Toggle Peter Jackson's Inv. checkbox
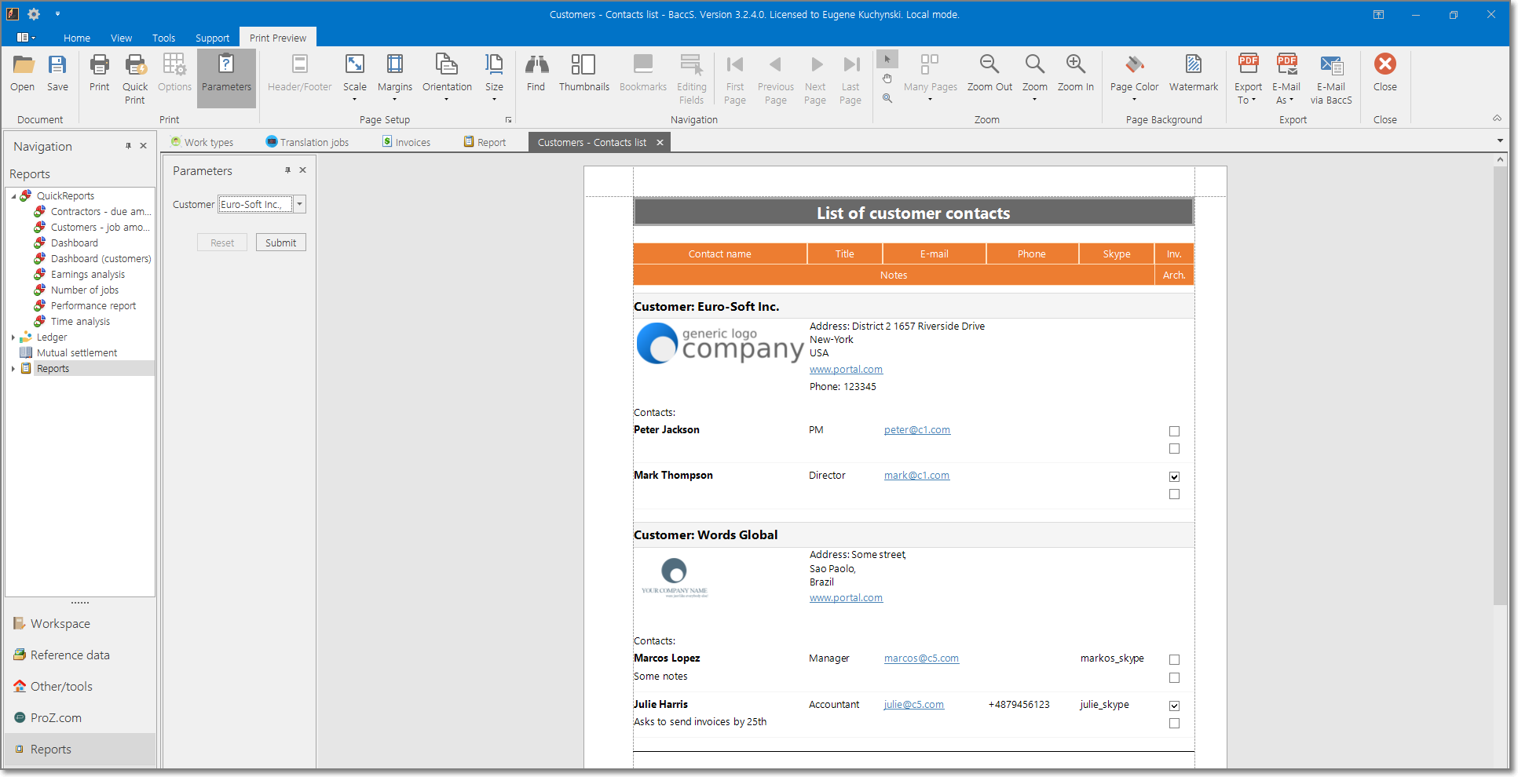 pos(1174,432)
